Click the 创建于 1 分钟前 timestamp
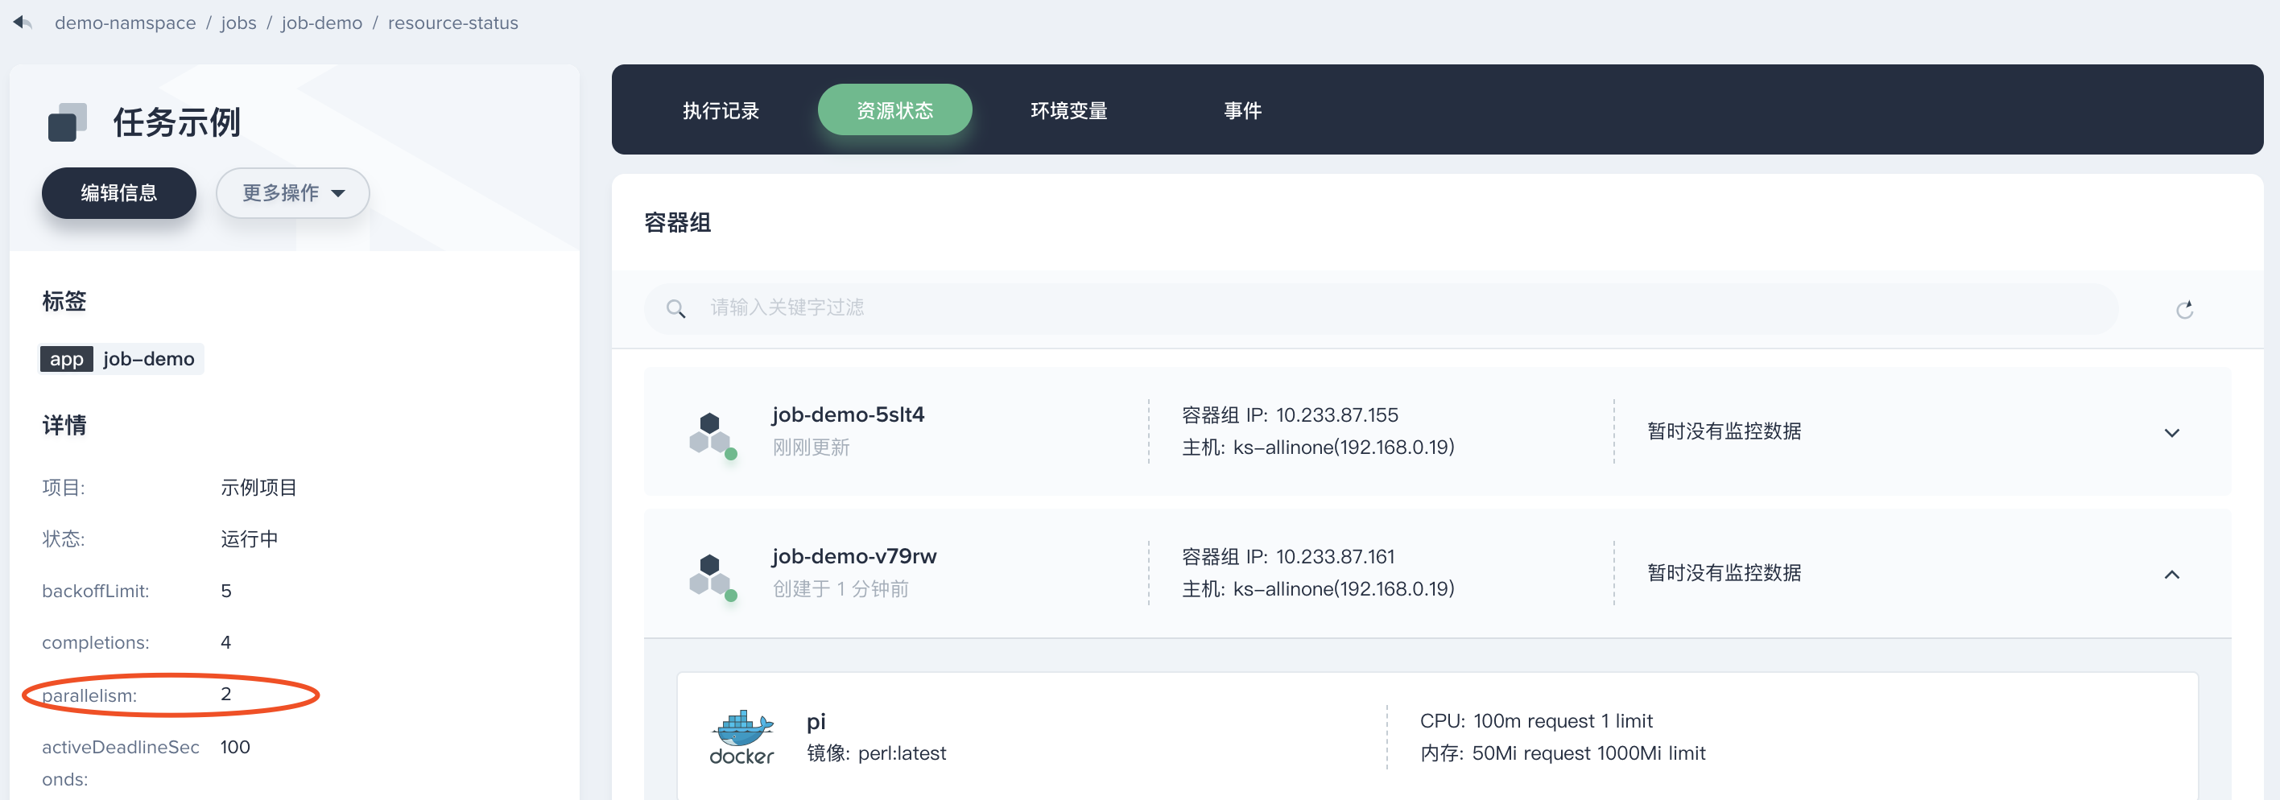The image size is (2280, 800). click(x=840, y=588)
